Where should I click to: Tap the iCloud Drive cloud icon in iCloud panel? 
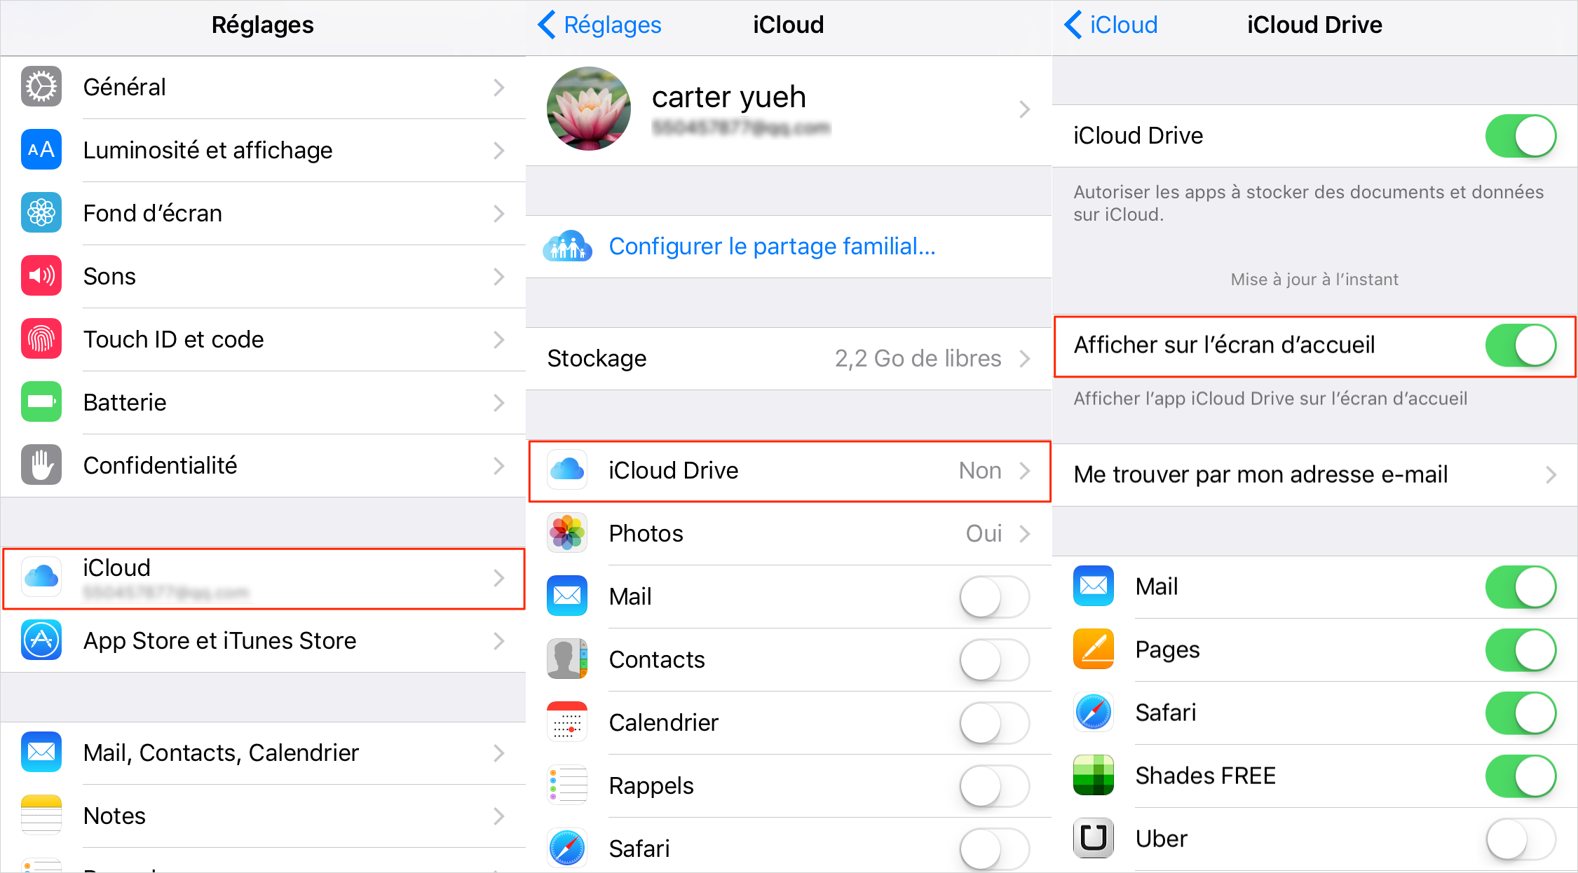pyautogui.click(x=567, y=470)
